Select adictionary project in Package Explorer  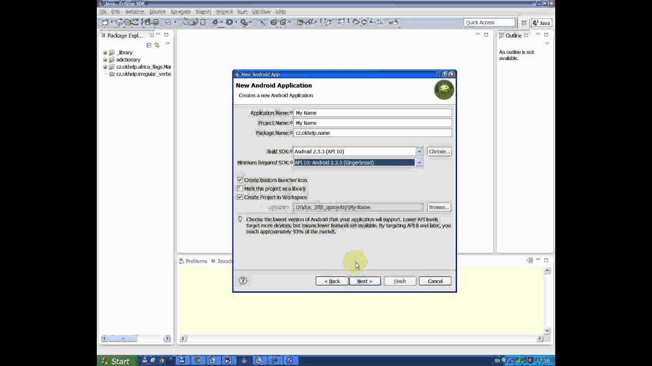coord(128,59)
